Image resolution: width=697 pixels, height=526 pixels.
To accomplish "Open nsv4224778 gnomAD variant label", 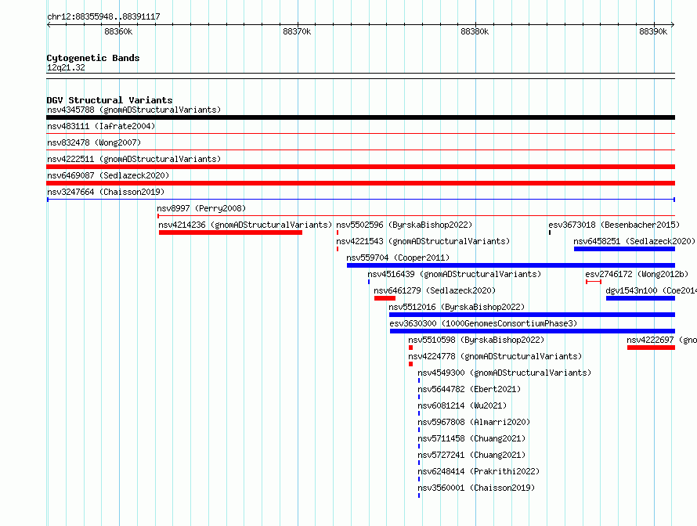I will coord(495,356).
